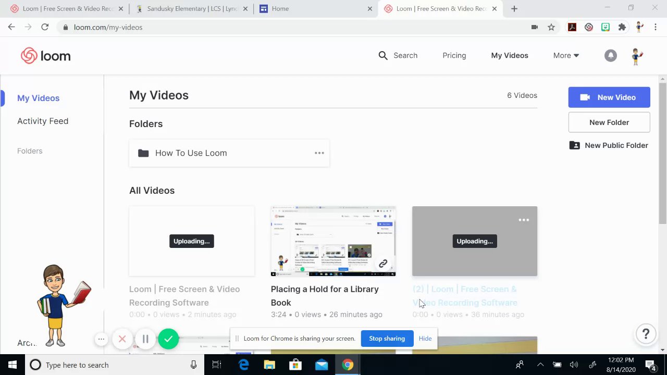The image size is (667, 375).
Task: Click the Loom logo
Action: point(45,56)
